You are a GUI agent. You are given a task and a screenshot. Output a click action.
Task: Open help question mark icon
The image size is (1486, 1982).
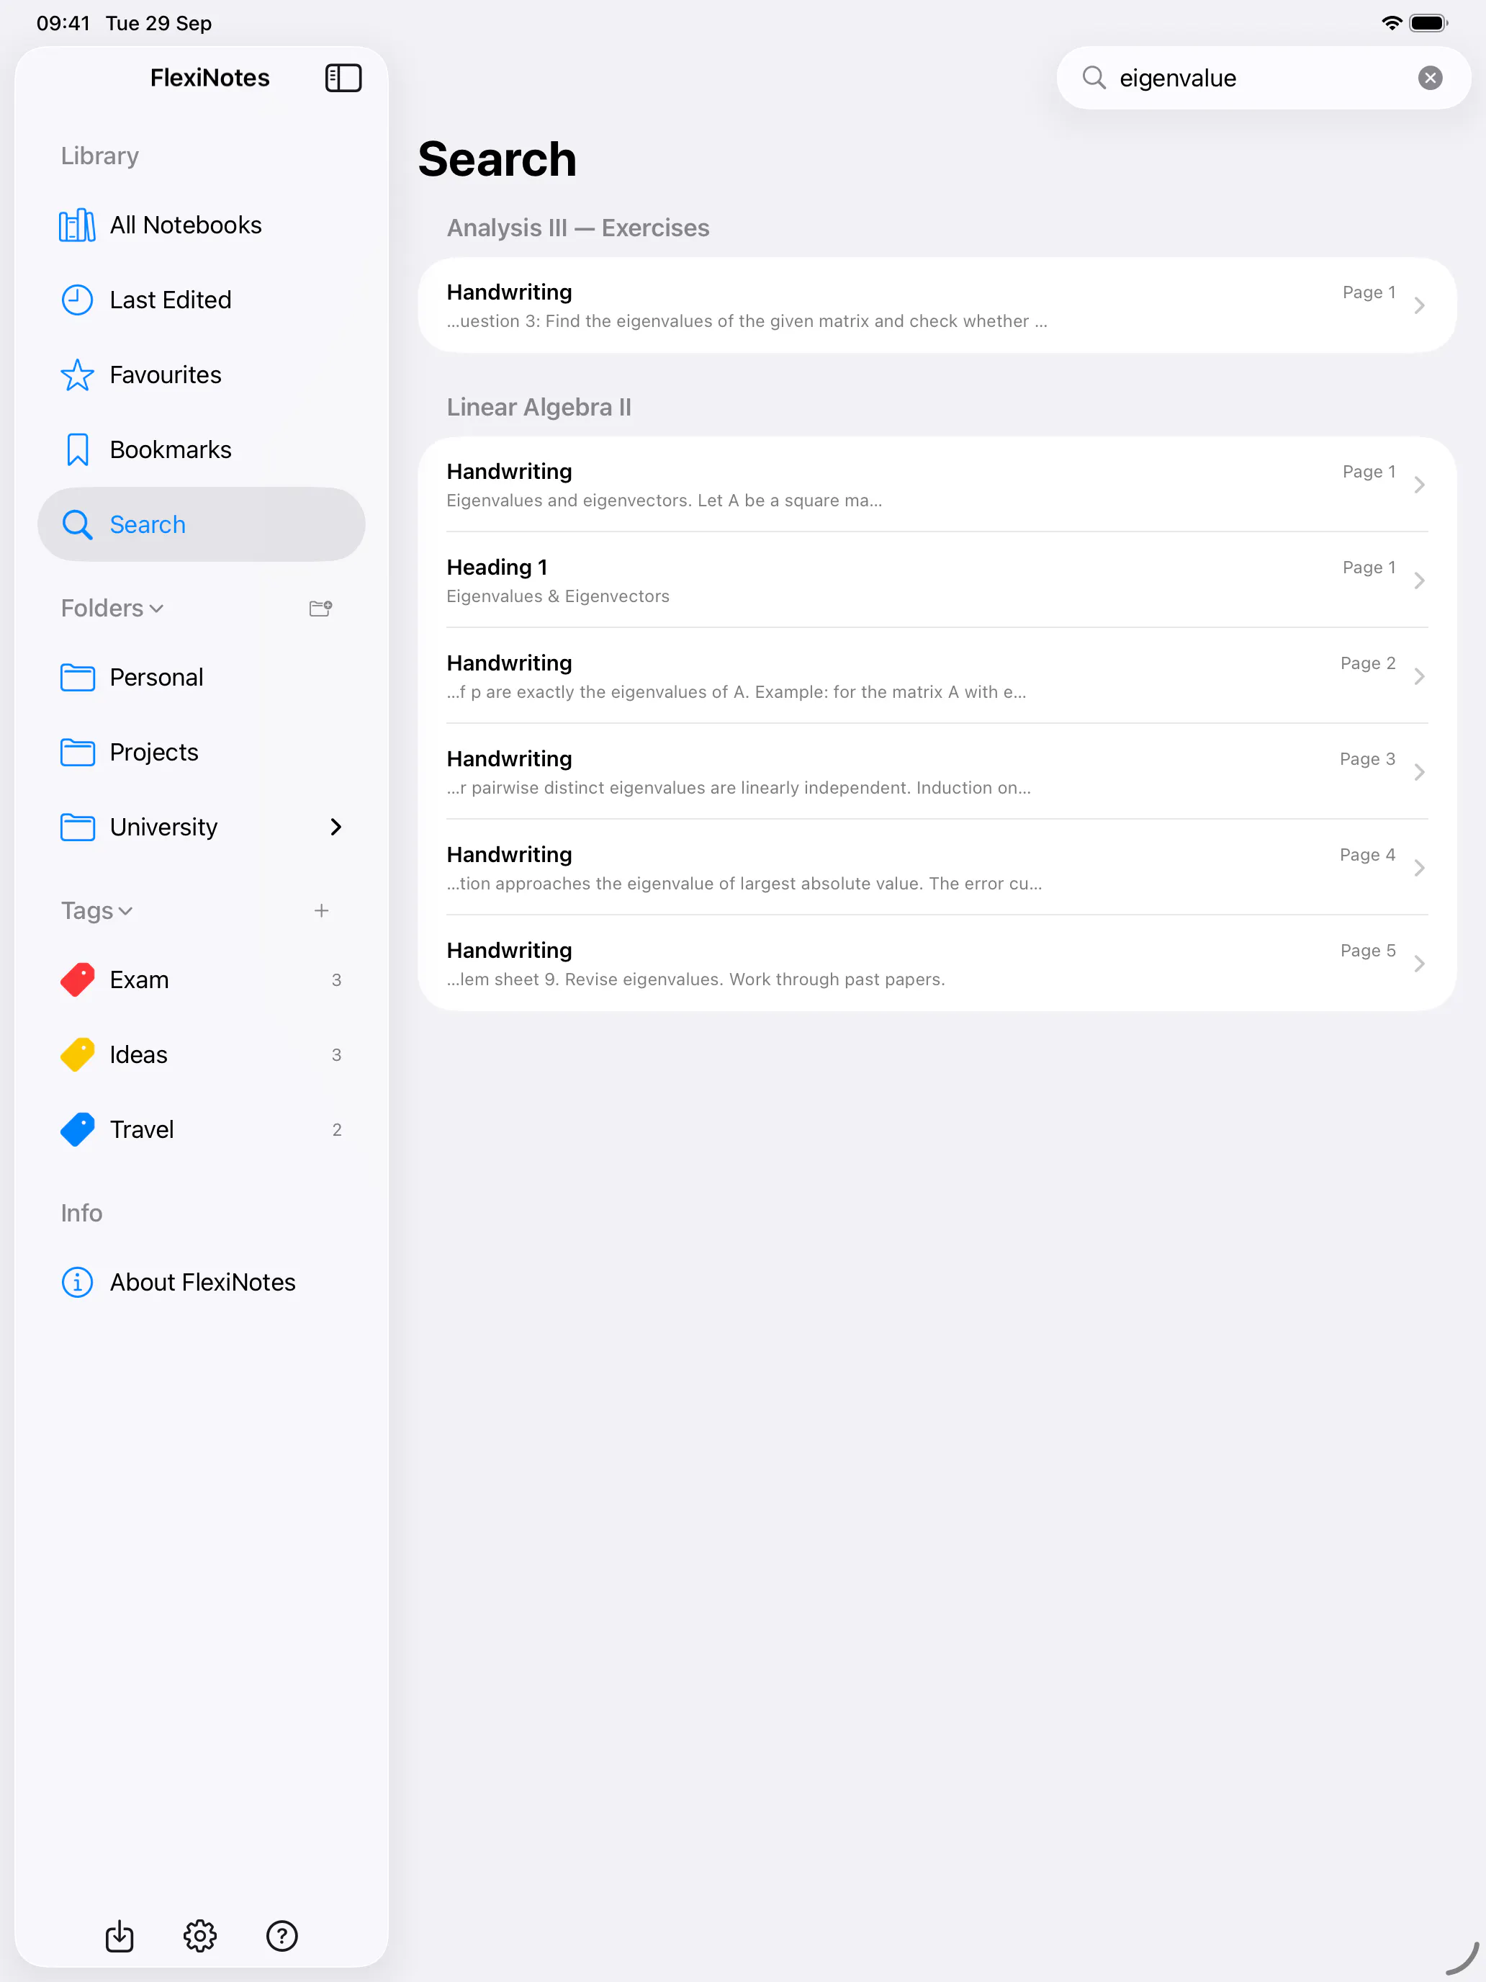282,1935
